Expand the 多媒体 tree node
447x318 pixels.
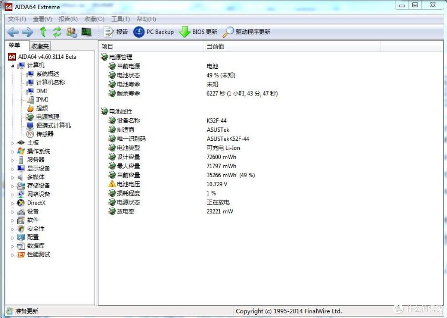pos(12,177)
